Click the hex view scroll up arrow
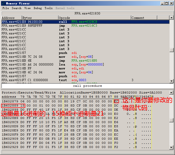This screenshot has width=175, height=155. coord(171,93)
